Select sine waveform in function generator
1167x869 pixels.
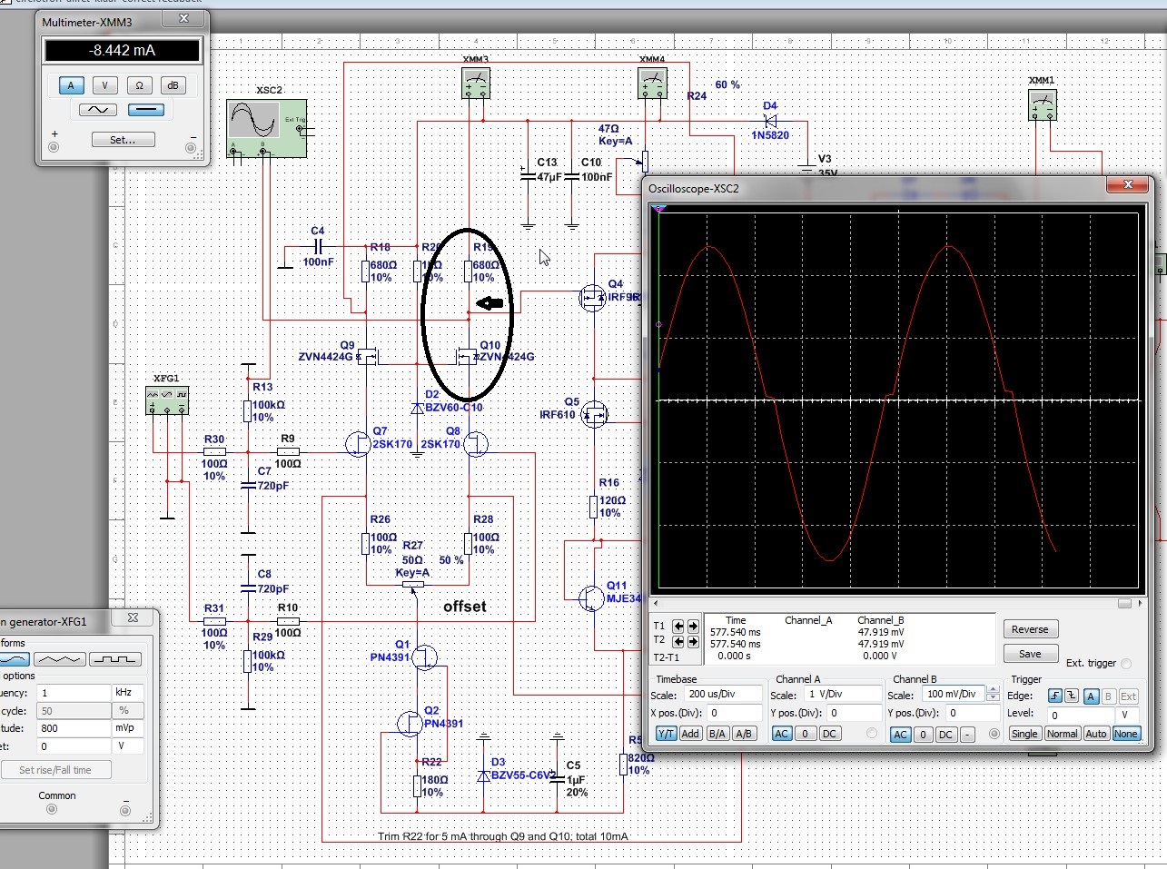click(14, 659)
